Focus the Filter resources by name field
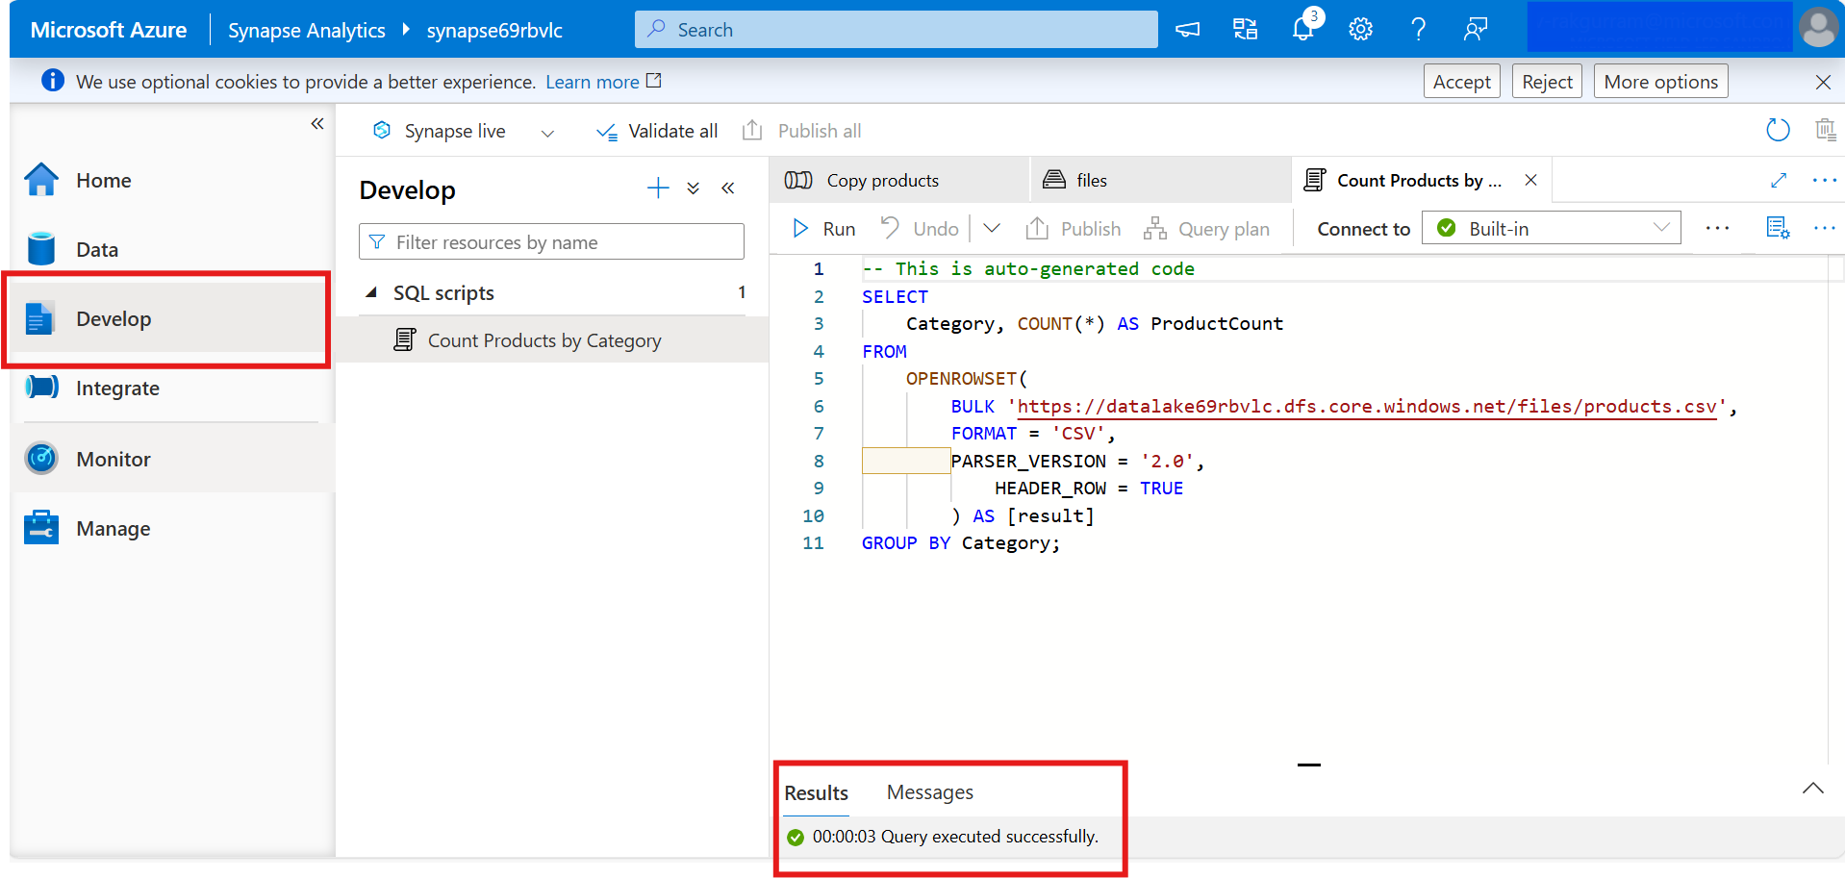 (551, 241)
